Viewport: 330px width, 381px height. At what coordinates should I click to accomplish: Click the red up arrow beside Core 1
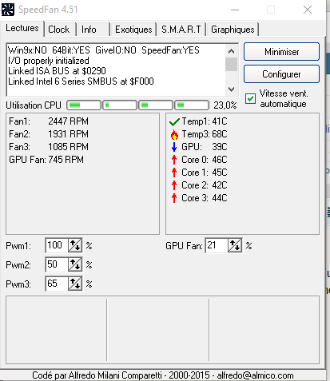pos(174,173)
